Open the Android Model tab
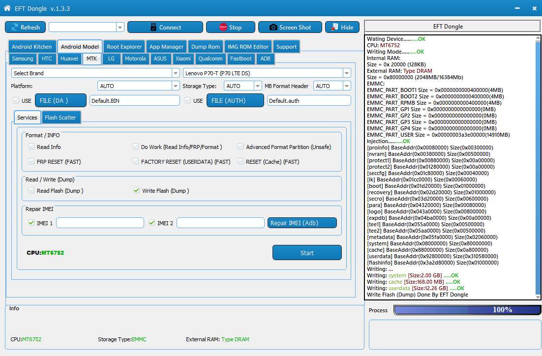This screenshot has height=356, width=542. 80,47
